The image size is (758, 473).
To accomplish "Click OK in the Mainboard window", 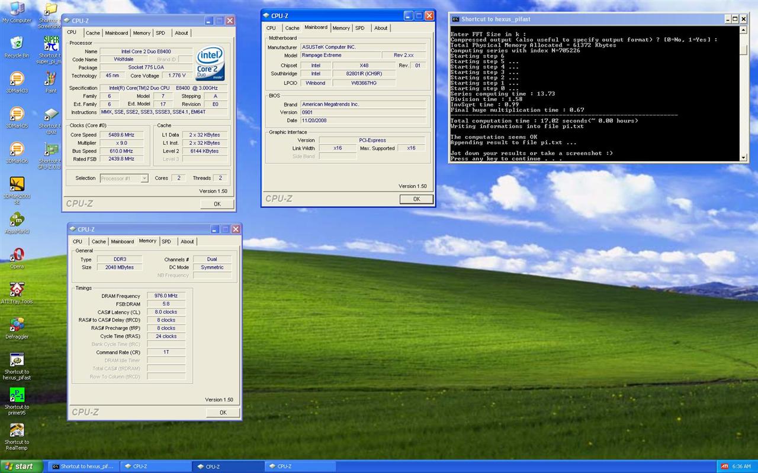I will coord(416,199).
